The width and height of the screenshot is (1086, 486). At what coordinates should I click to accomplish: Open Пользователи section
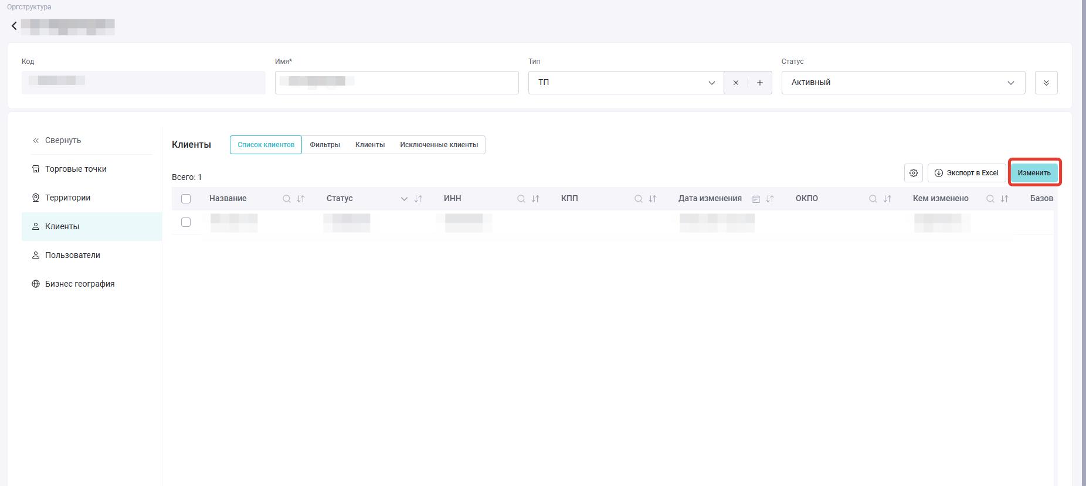coord(91,255)
